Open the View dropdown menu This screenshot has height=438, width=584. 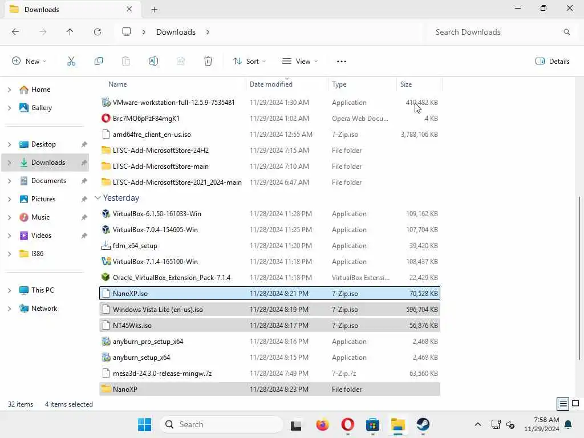[x=300, y=62]
